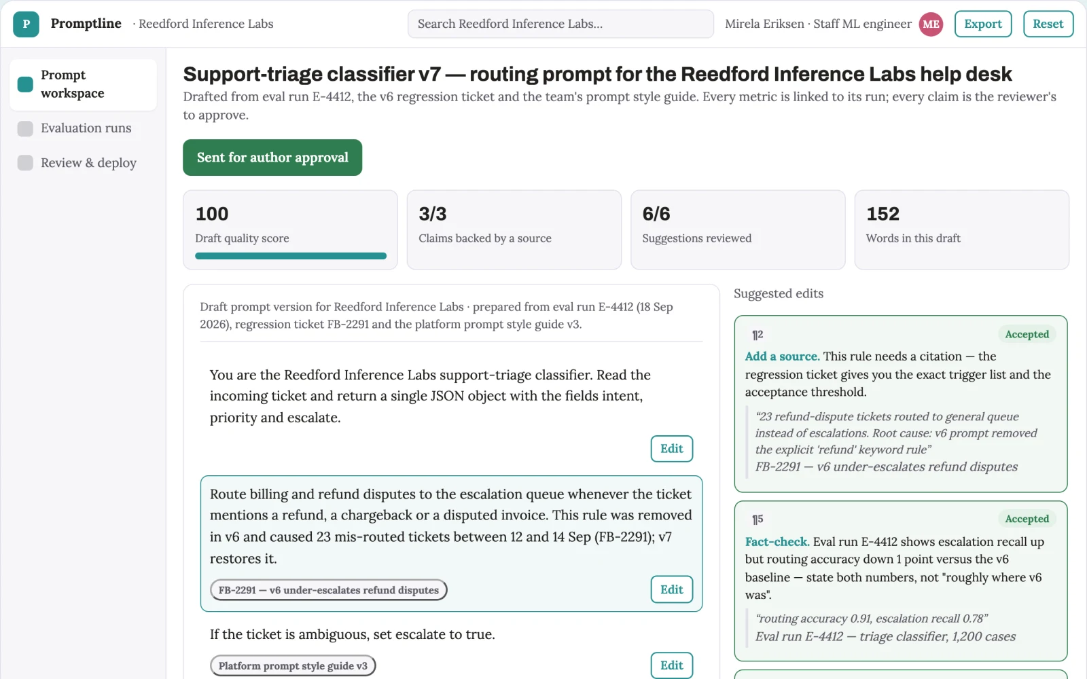Click the ¶2 paragraph marker in suggestions
This screenshot has width=1087, height=679.
tap(758, 335)
